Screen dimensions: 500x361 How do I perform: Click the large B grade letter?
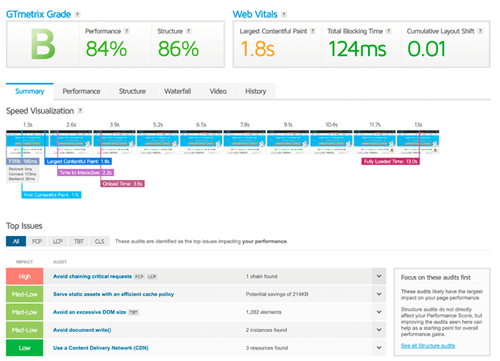coord(43,44)
